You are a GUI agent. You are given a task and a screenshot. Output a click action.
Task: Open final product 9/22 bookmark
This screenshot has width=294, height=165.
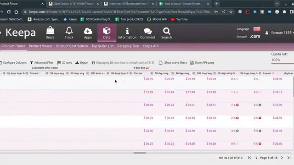[130, 19]
